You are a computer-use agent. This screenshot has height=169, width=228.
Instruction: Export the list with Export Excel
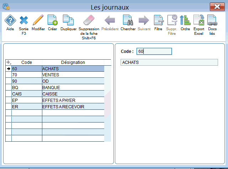click(x=198, y=21)
